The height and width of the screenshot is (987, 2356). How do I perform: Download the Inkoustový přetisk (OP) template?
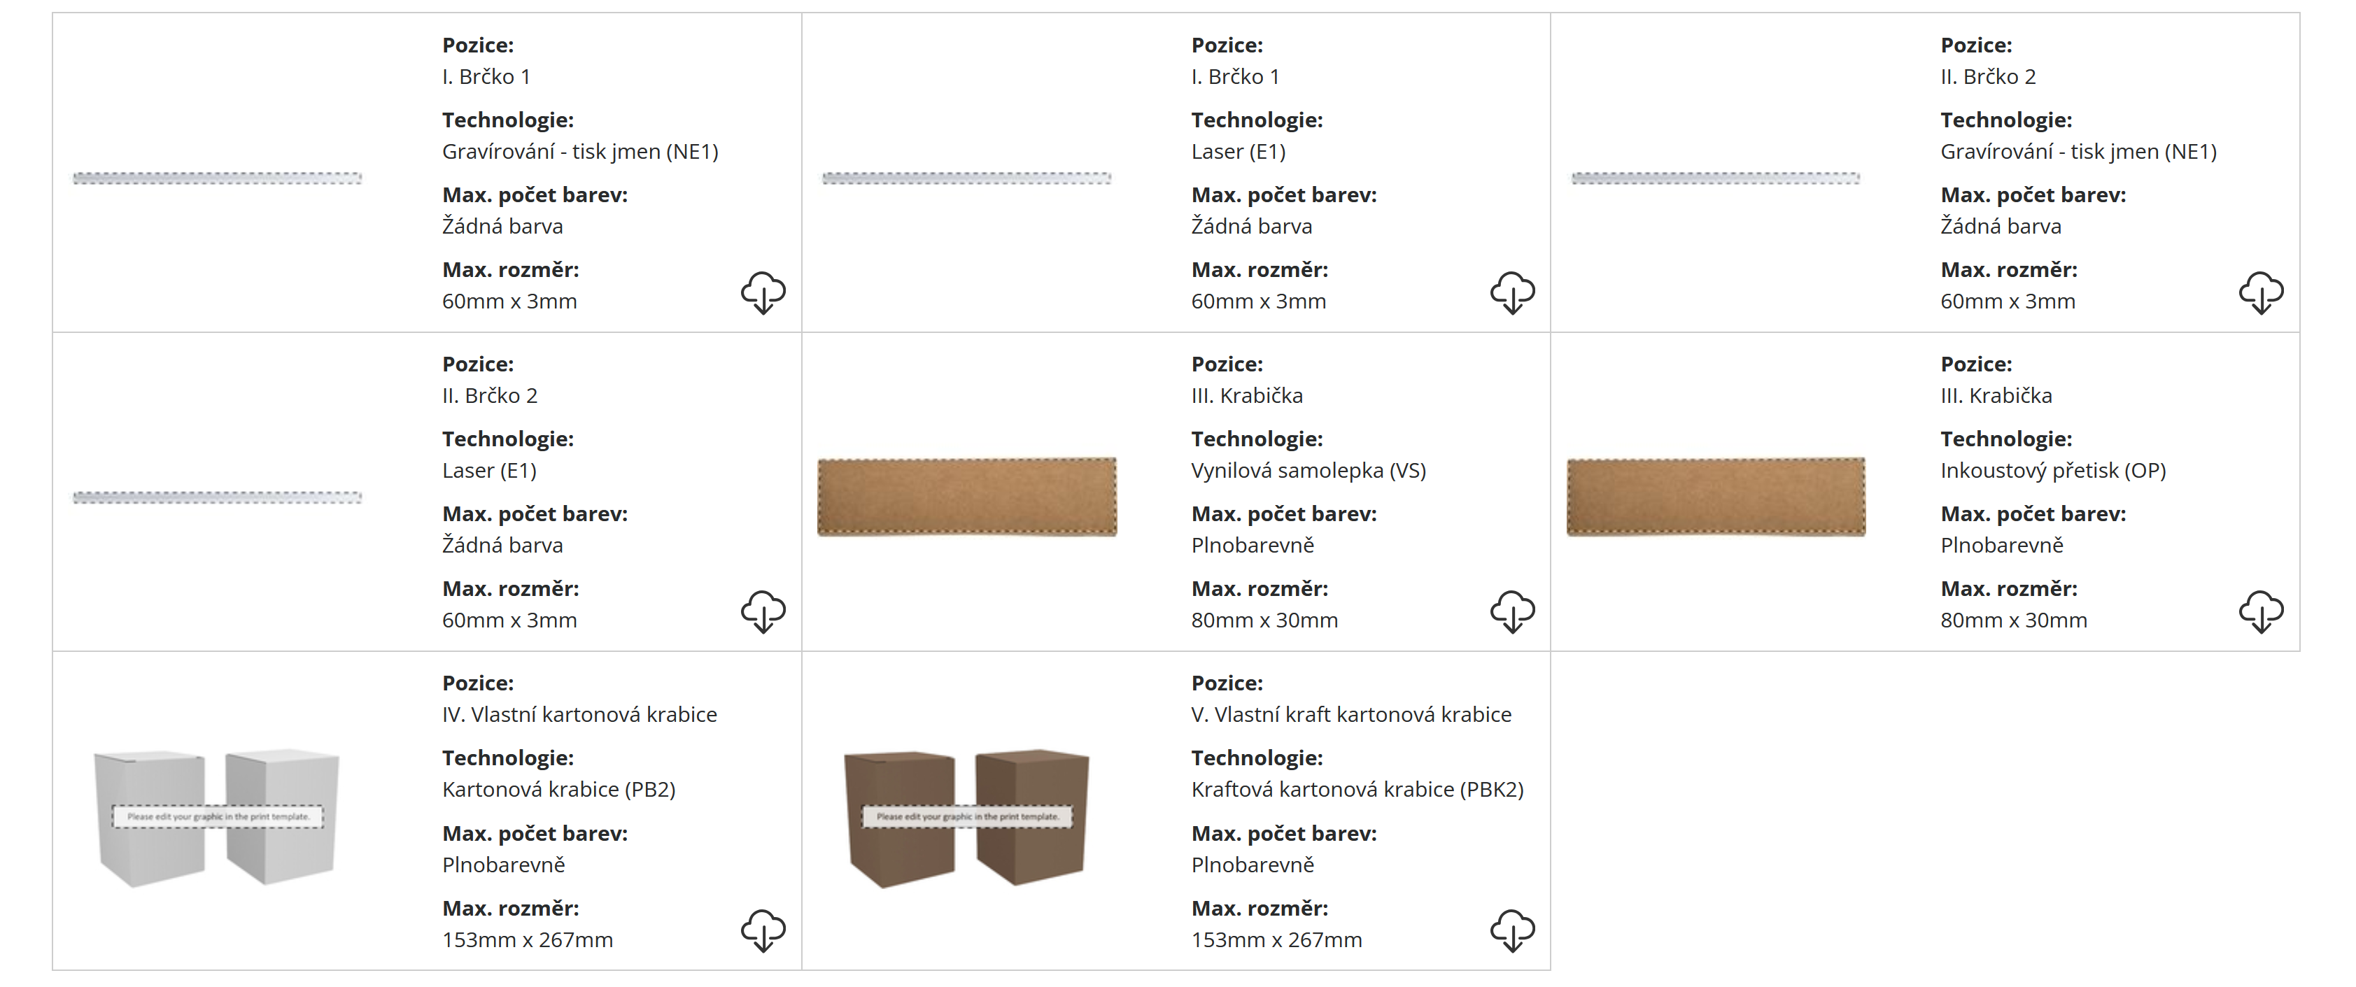2261,611
